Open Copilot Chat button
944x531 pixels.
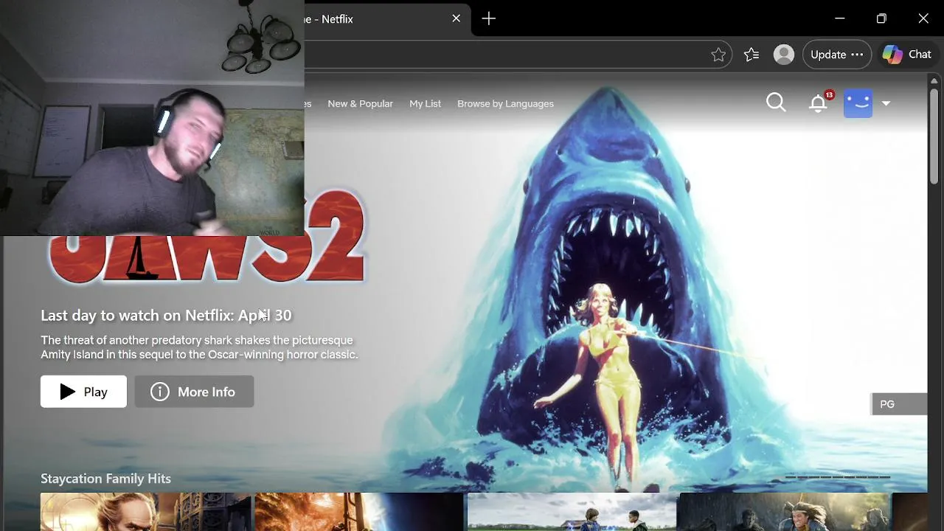[908, 55]
